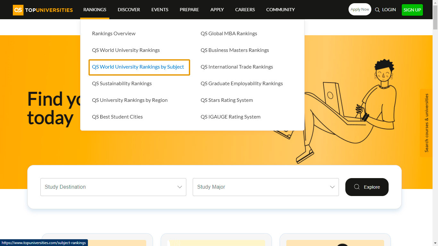Open QS Stars Rating System
The width and height of the screenshot is (438, 246).
point(227,100)
